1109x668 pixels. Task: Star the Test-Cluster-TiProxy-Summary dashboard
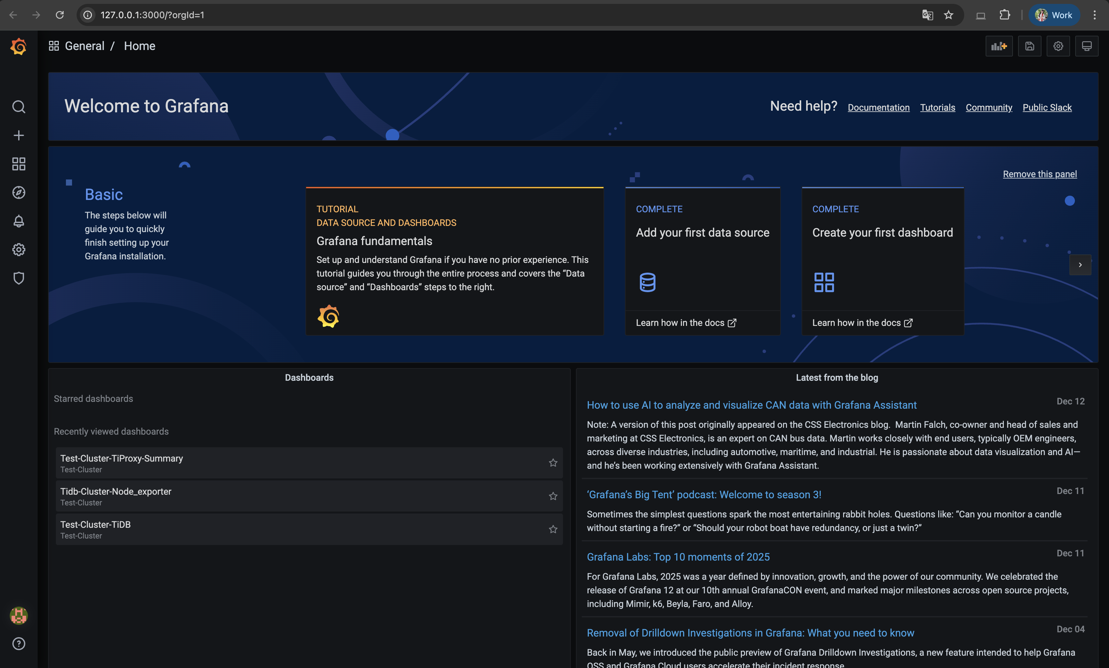pos(553,463)
